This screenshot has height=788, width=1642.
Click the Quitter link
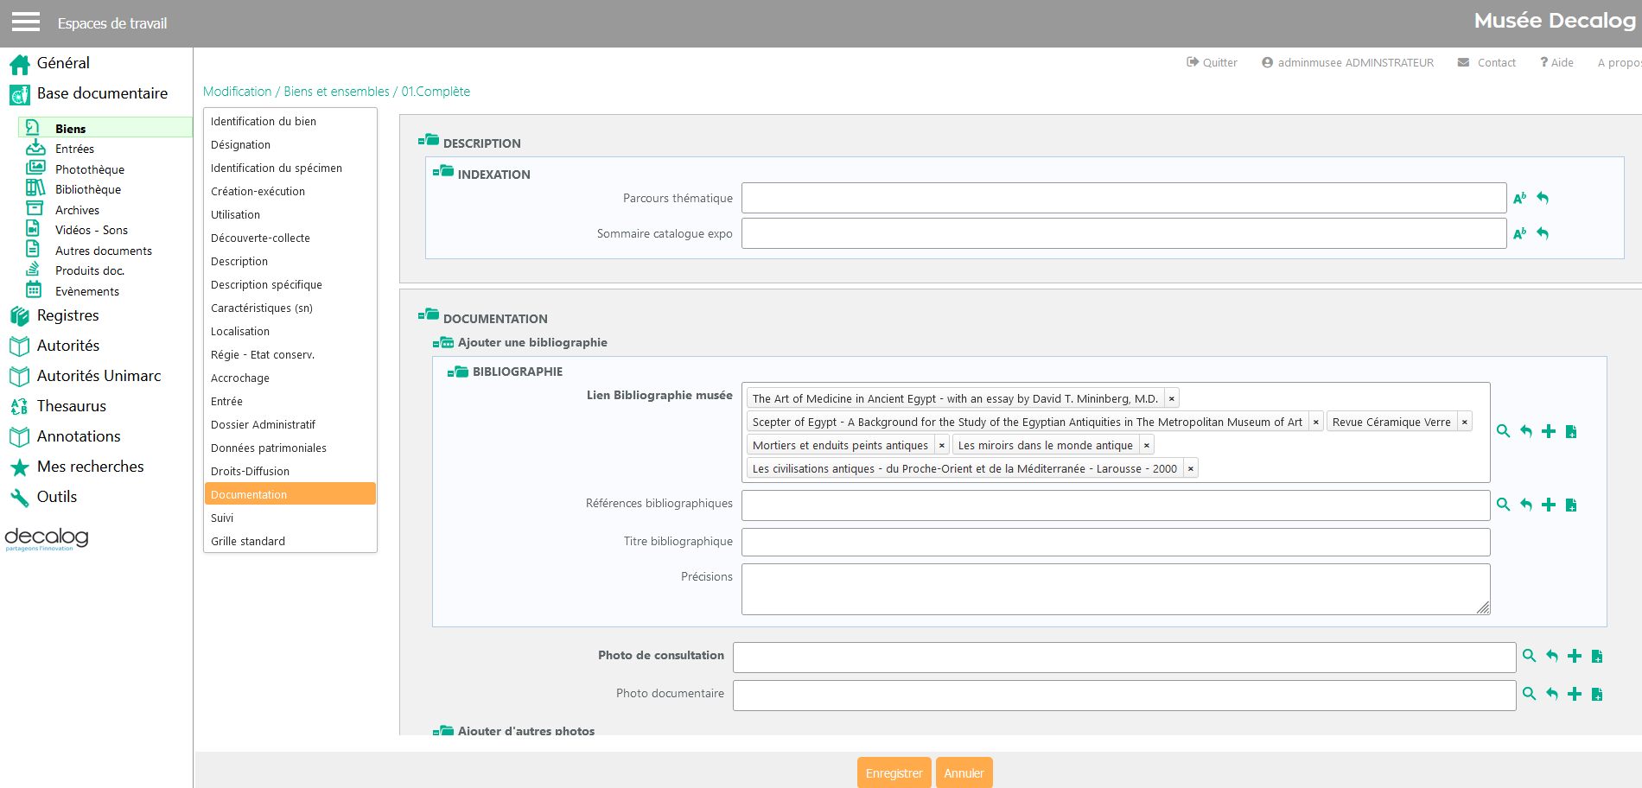1212,62
